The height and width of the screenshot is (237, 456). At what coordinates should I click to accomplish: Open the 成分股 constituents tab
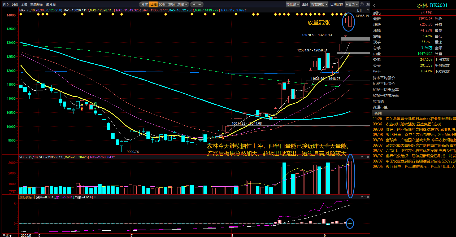tap(51, 5)
